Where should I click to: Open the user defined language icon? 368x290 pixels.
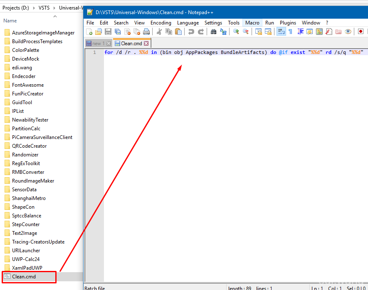[x=309, y=32]
